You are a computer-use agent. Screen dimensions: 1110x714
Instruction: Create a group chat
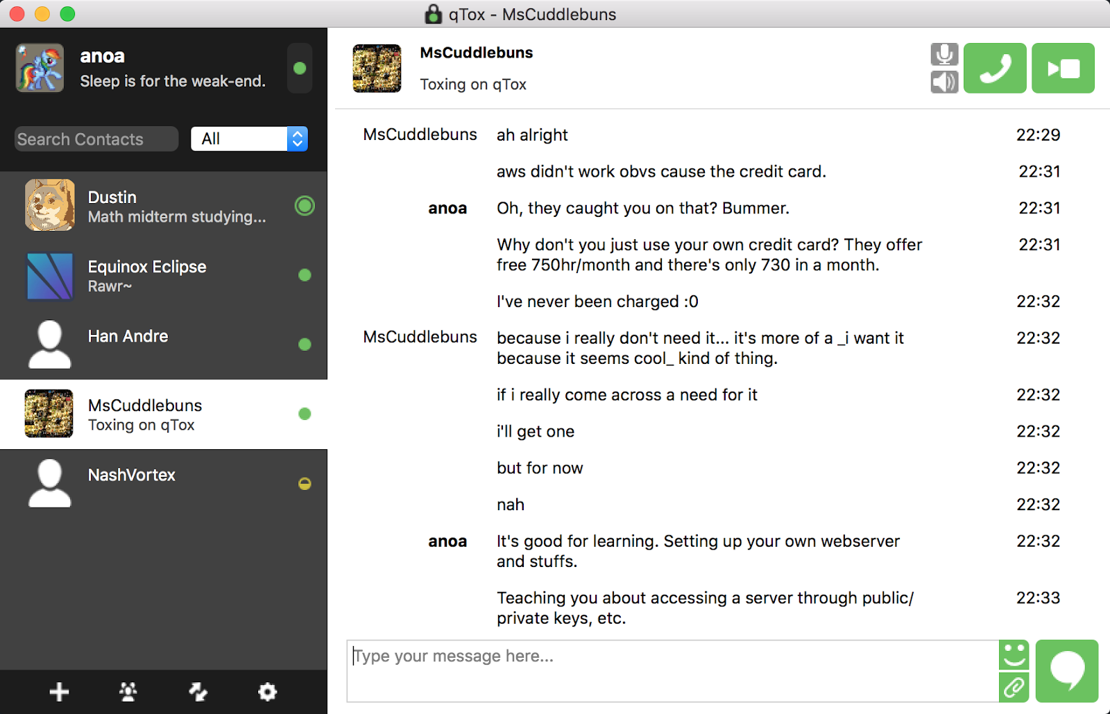pyautogui.click(x=128, y=691)
